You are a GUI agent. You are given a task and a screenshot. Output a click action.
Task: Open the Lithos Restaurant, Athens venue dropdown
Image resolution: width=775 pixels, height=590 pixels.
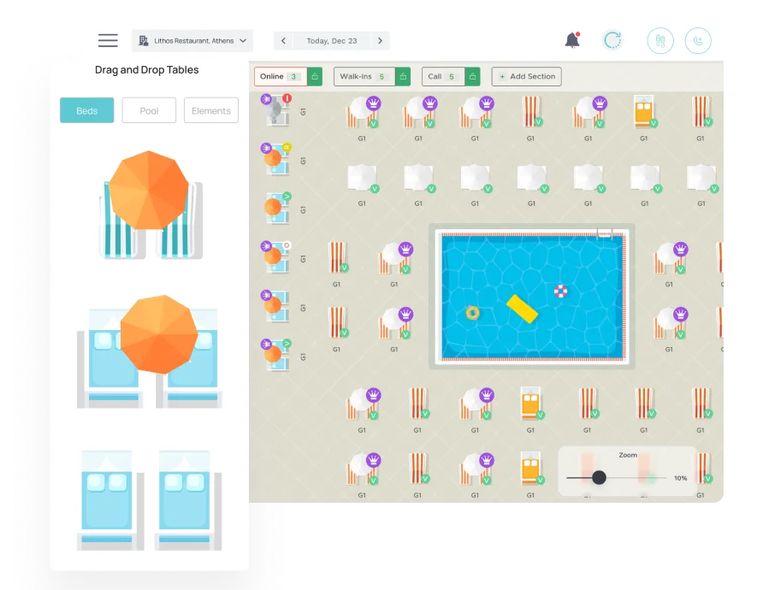coord(192,41)
